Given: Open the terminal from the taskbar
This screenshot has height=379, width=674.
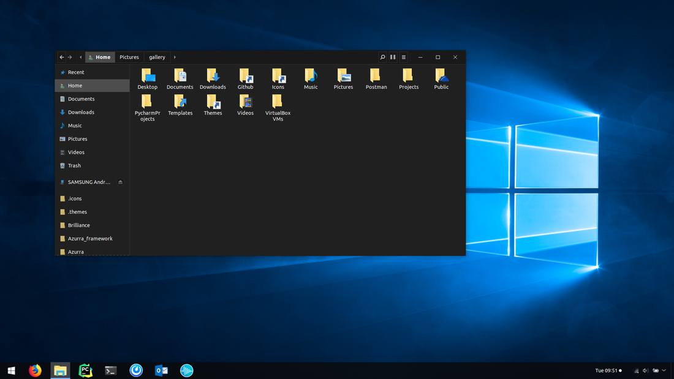Looking at the screenshot, I should coord(111,370).
